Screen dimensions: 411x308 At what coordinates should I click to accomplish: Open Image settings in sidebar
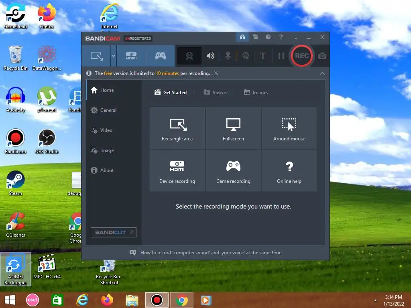114,150
